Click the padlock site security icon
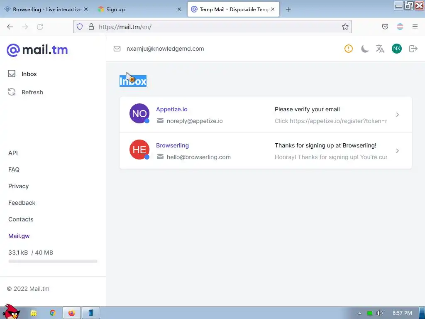 pyautogui.click(x=91, y=27)
